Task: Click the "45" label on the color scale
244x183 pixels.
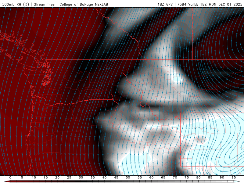Action: 116,178
